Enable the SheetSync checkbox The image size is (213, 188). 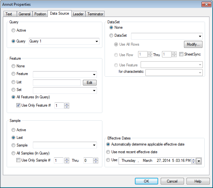pos(181,54)
